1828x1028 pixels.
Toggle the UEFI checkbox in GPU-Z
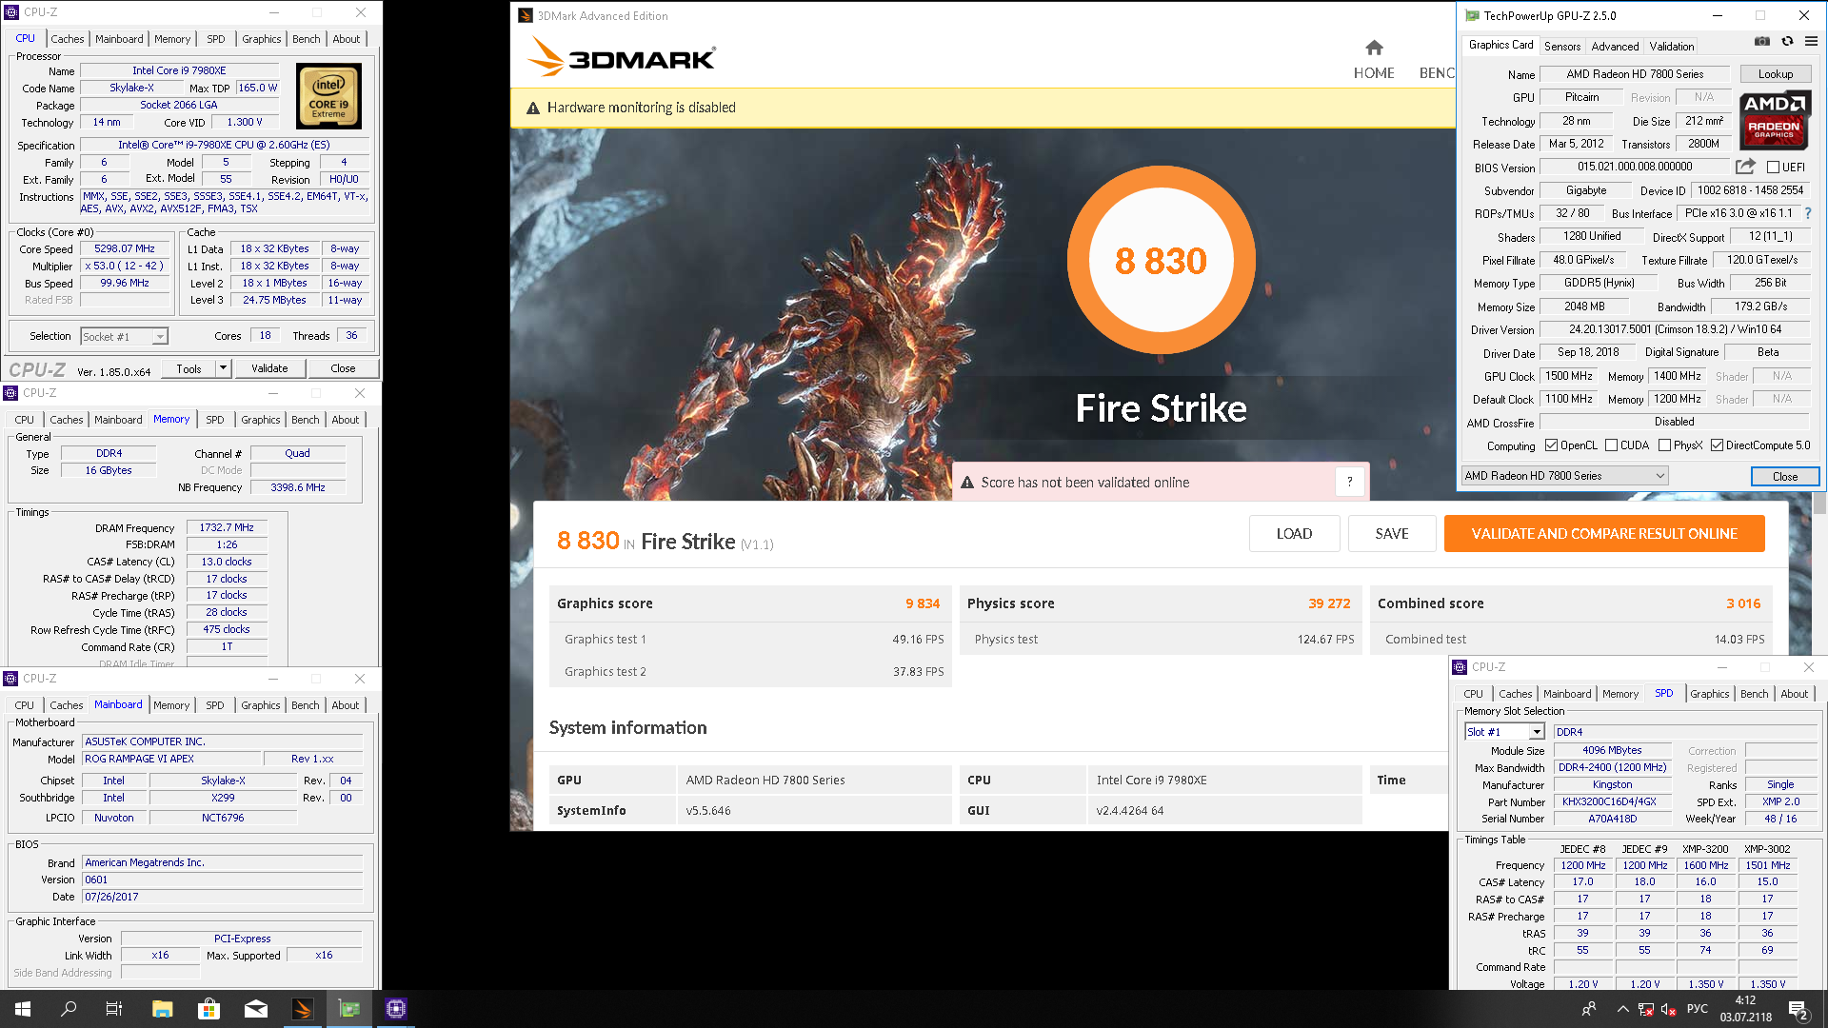[1773, 167]
